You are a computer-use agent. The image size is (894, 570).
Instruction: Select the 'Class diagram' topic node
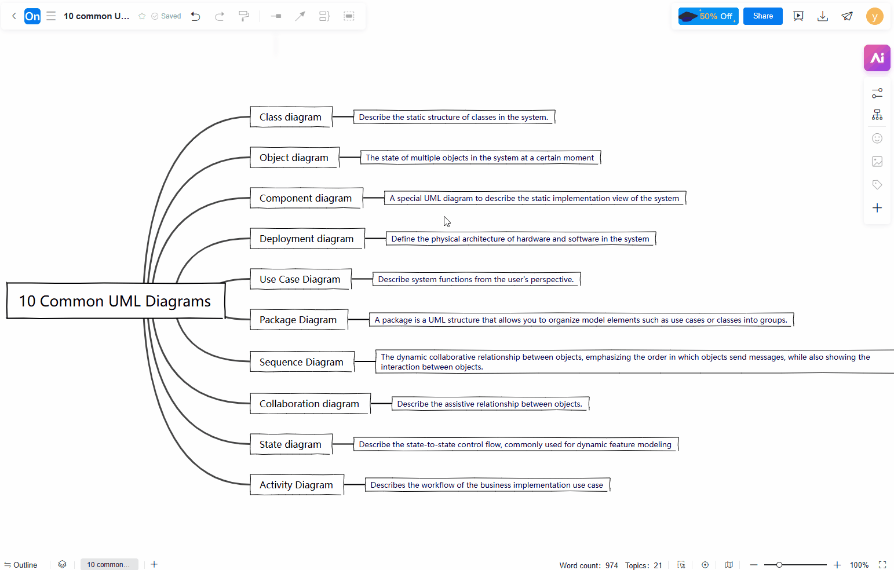pyautogui.click(x=291, y=117)
